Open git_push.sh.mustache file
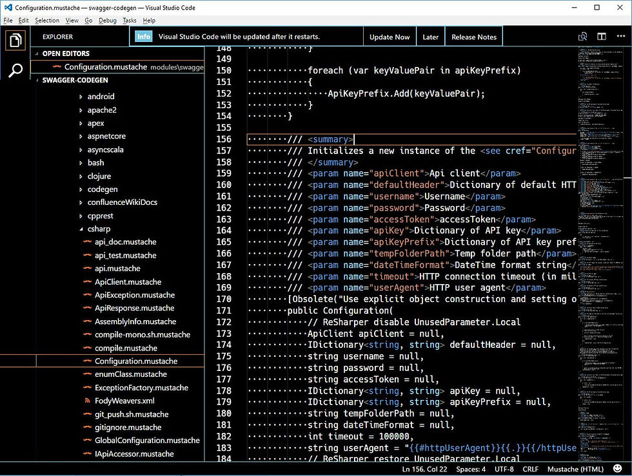The width and height of the screenshot is (632, 476). [x=132, y=414]
